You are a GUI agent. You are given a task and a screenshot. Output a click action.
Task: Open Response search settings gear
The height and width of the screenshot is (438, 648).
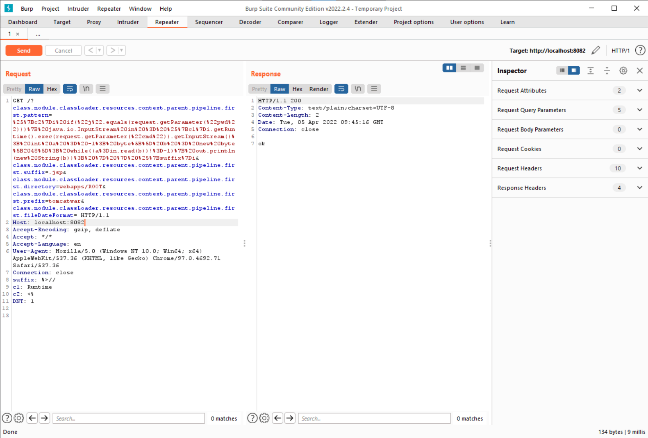[x=264, y=418]
